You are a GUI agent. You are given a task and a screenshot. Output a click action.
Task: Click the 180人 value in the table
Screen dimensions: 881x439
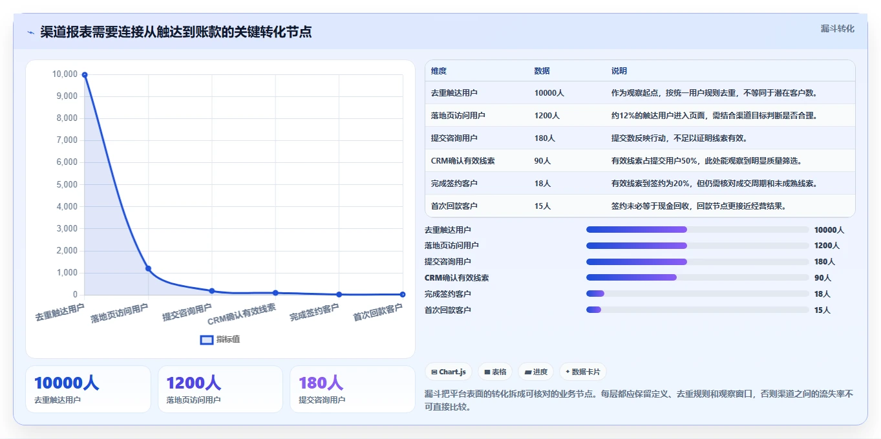tap(545, 138)
